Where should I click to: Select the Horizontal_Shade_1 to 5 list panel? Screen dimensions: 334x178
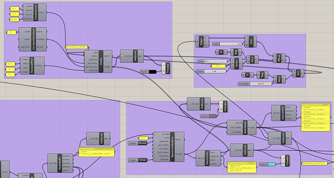pyautogui.click(x=316, y=117)
